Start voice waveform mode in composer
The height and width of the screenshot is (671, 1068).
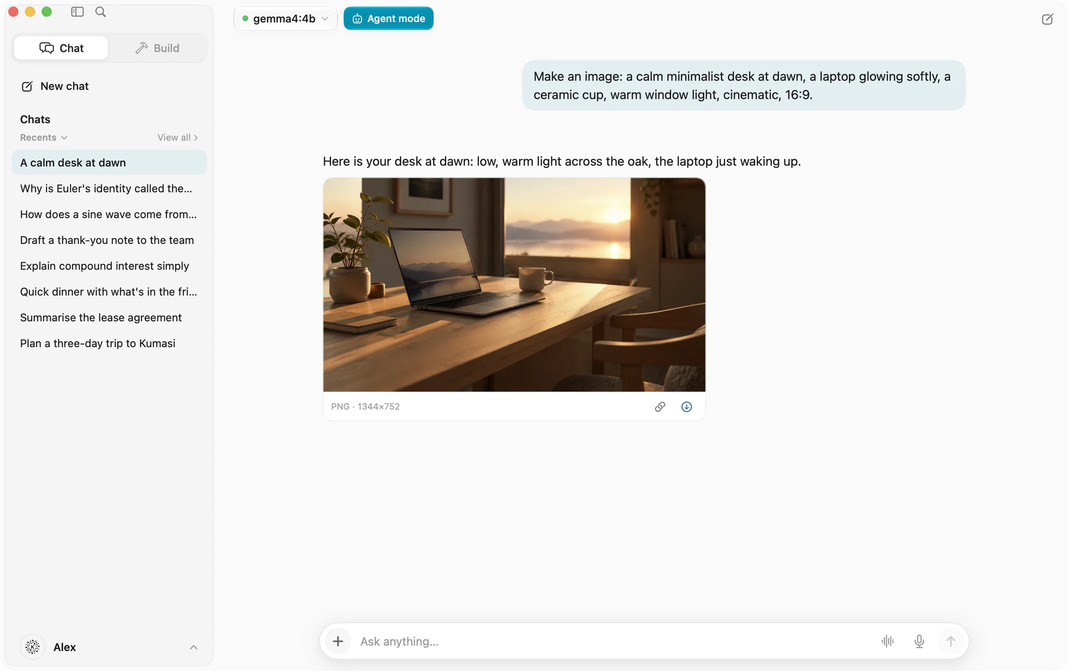pos(888,641)
